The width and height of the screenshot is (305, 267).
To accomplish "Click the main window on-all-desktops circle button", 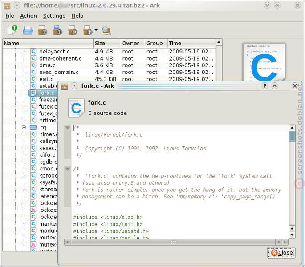I will tap(17, 5).
